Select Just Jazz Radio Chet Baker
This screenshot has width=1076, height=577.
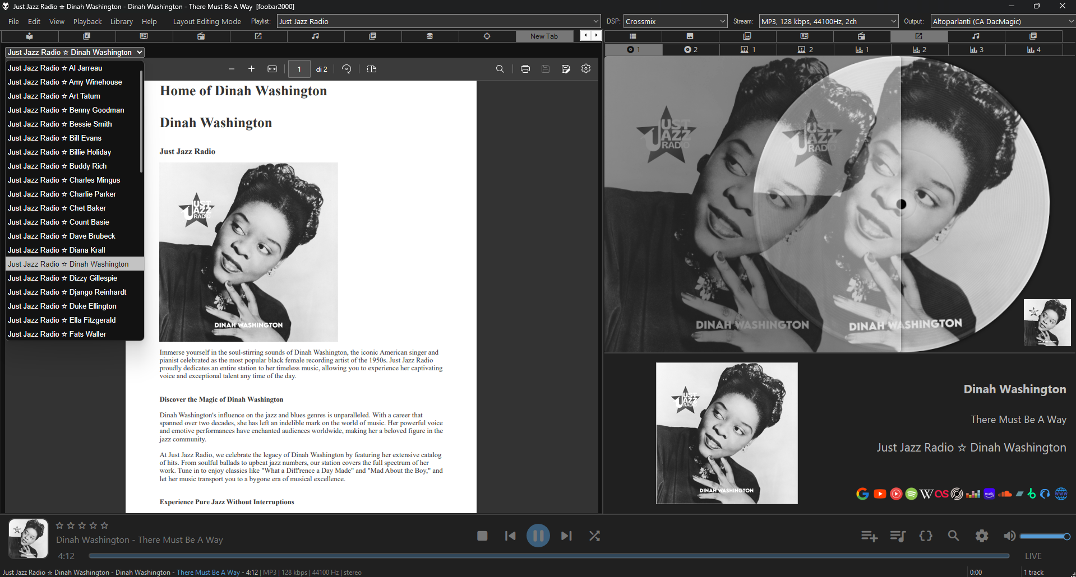coord(75,208)
